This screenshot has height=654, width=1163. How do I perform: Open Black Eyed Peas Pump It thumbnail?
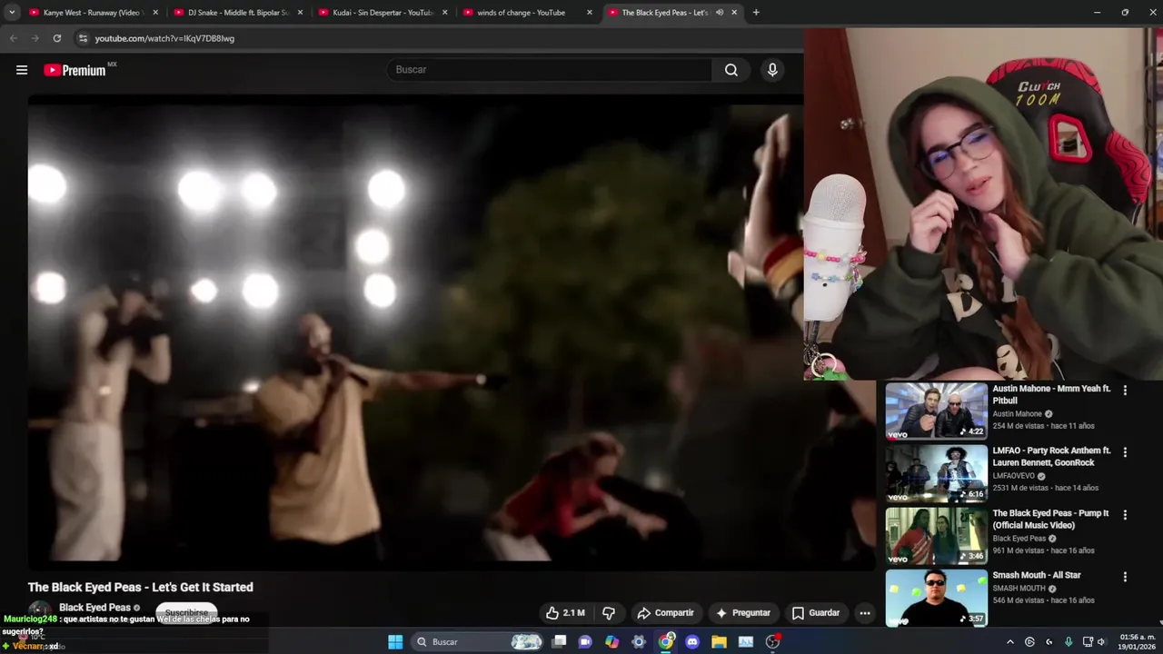point(936,536)
